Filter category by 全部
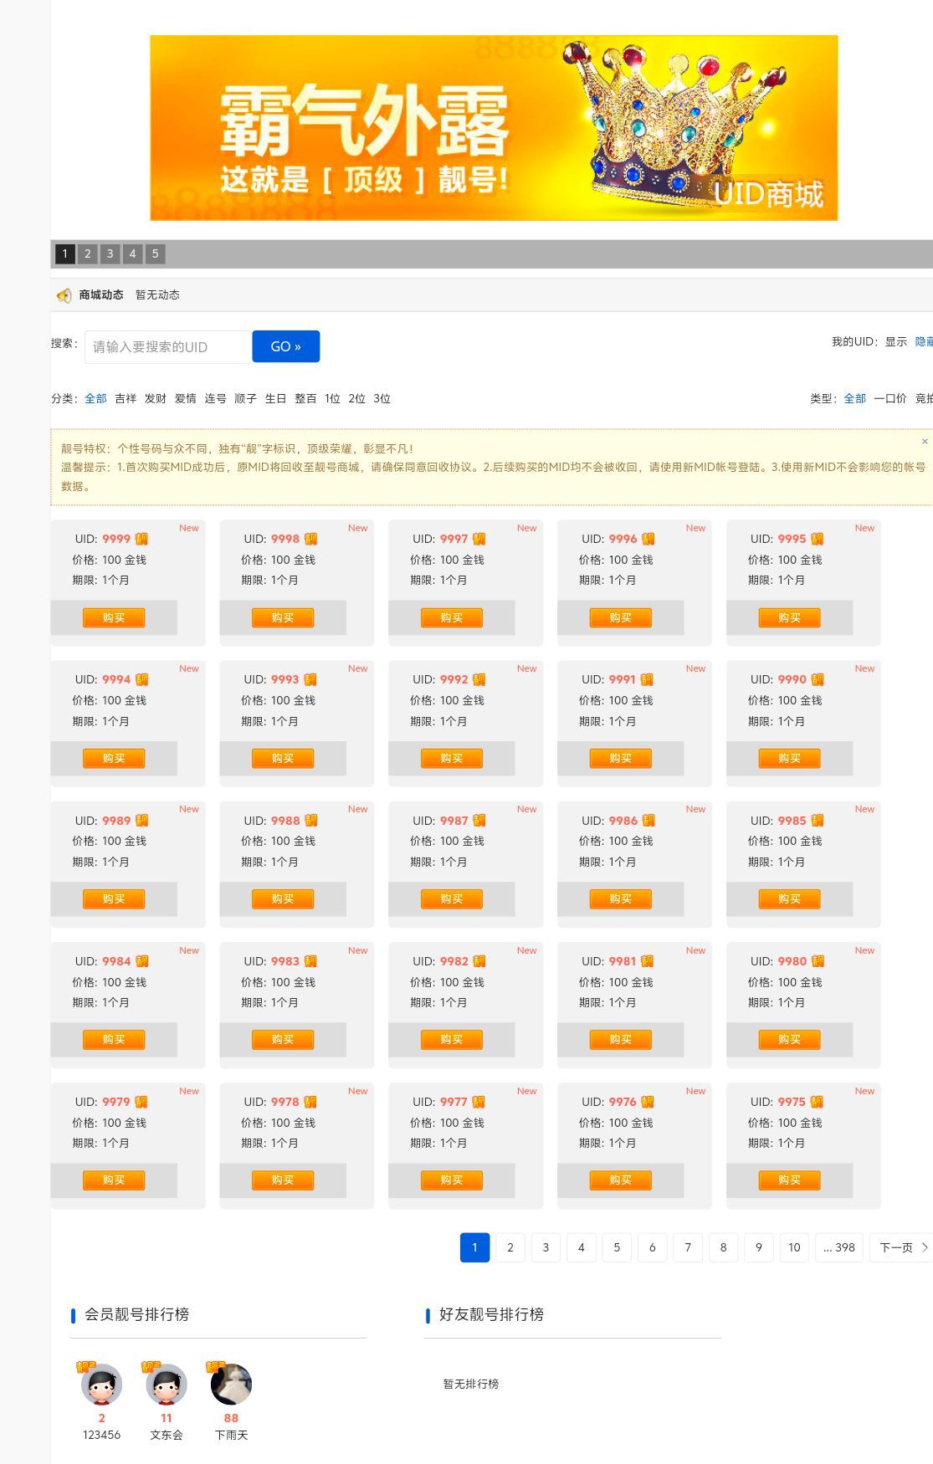Screen dimensions: 933x1464 point(95,399)
